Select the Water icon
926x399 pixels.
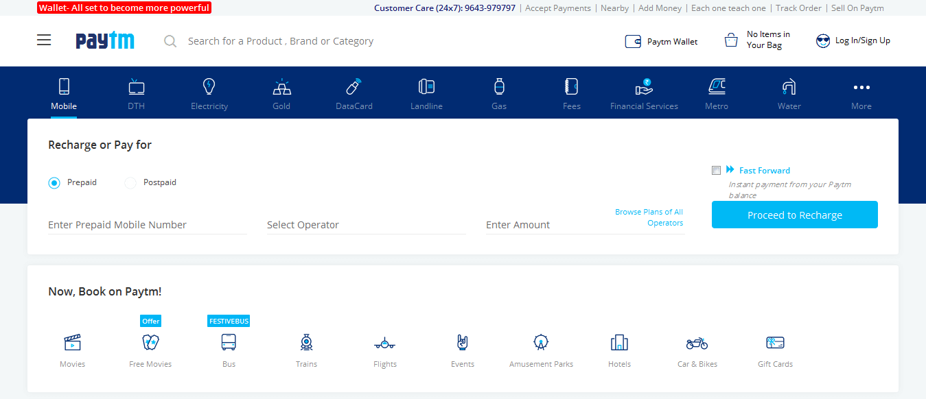(789, 87)
